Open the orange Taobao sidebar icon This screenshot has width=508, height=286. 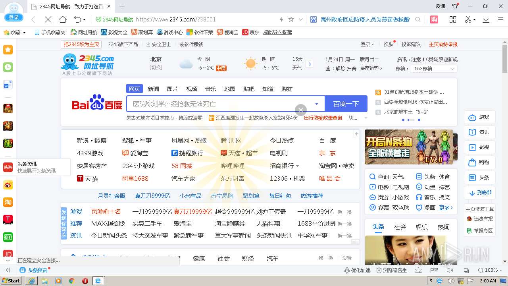pyautogui.click(x=8, y=202)
